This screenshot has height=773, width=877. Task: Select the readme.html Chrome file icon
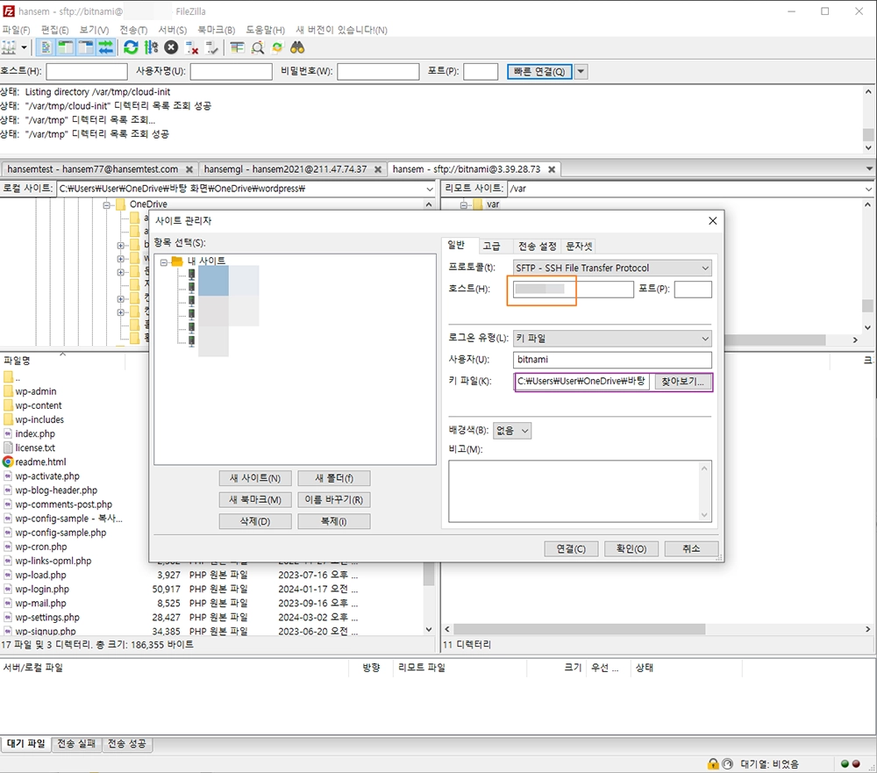[8, 462]
